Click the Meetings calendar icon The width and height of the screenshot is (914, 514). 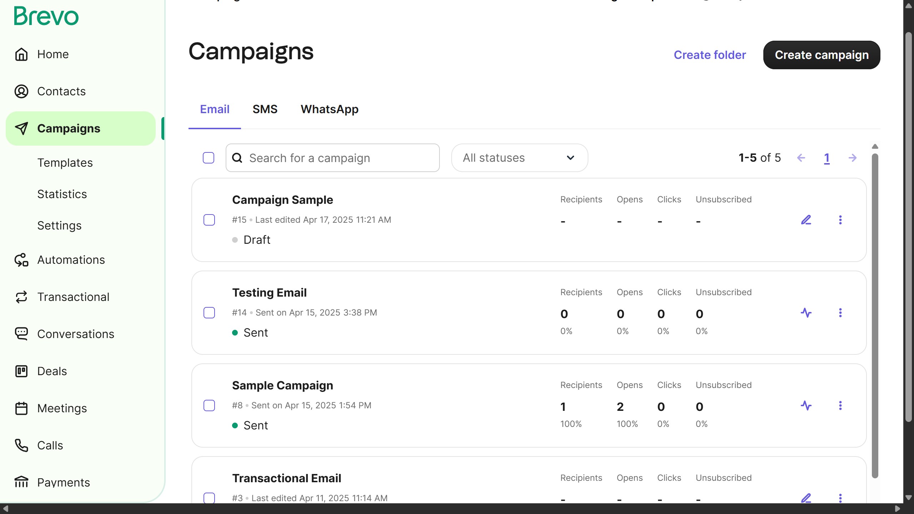point(21,408)
